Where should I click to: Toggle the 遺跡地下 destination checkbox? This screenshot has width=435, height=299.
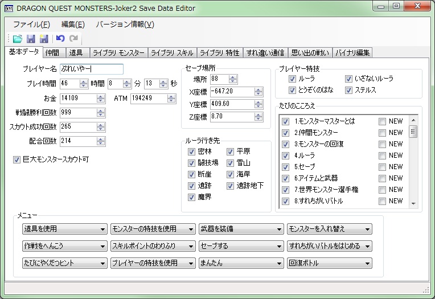click(230, 186)
